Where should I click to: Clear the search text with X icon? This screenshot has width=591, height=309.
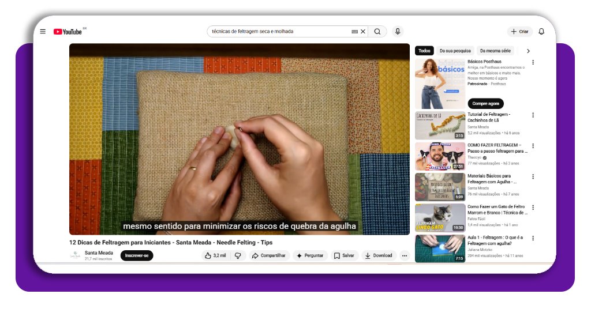(363, 32)
